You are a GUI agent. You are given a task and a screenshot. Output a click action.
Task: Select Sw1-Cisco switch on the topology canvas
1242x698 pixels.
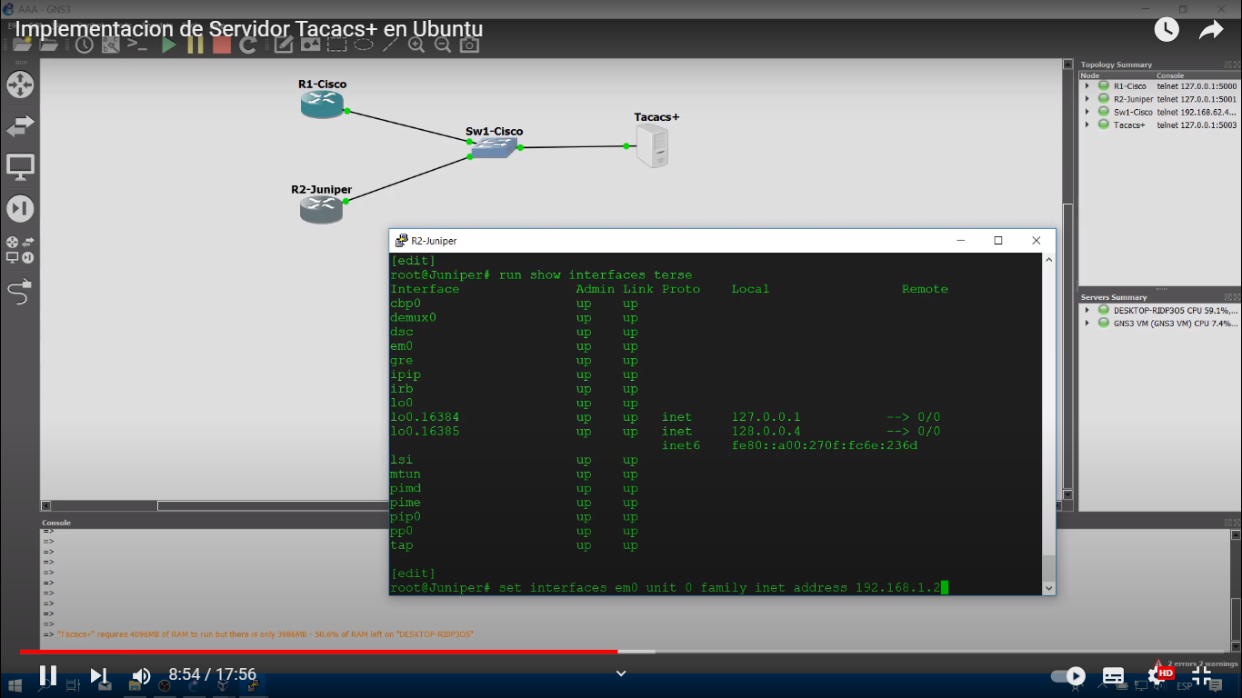(x=494, y=147)
